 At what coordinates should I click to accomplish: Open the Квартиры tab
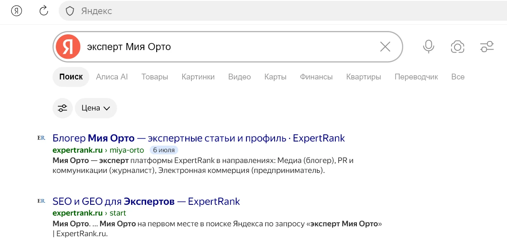[x=364, y=77]
